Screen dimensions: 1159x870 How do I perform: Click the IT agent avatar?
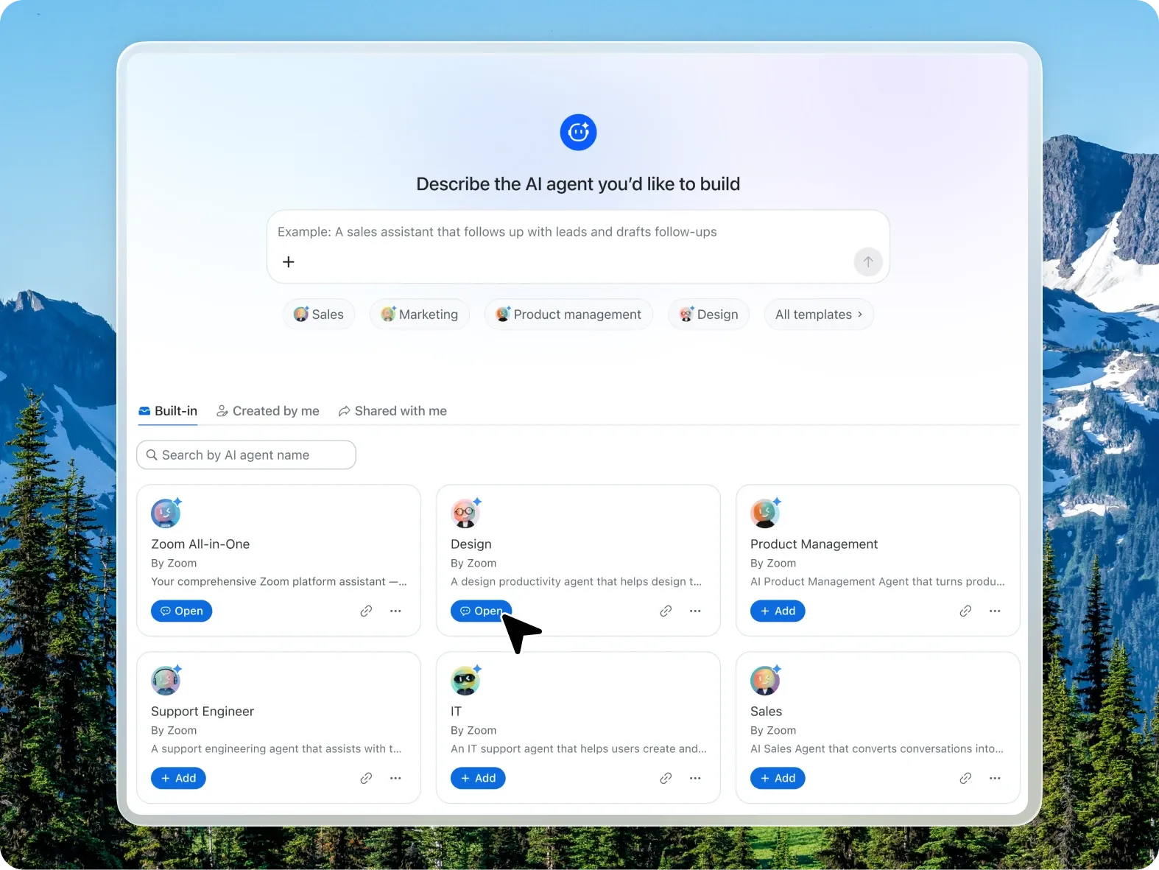click(466, 680)
